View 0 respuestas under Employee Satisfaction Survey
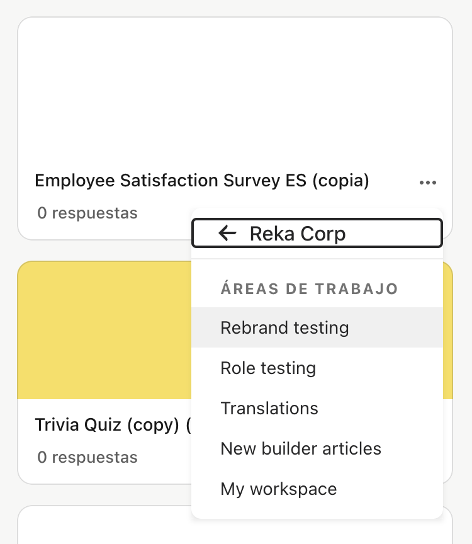This screenshot has height=544, width=472. coord(87,213)
